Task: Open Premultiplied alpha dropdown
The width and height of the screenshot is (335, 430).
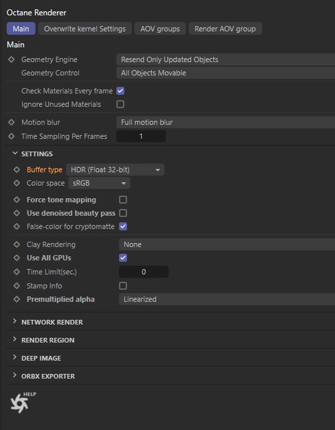Action: 227,299
